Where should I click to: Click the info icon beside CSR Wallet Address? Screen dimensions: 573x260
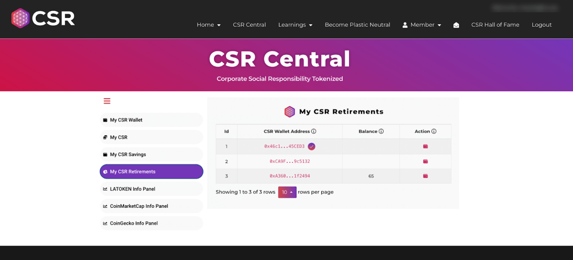(313, 131)
